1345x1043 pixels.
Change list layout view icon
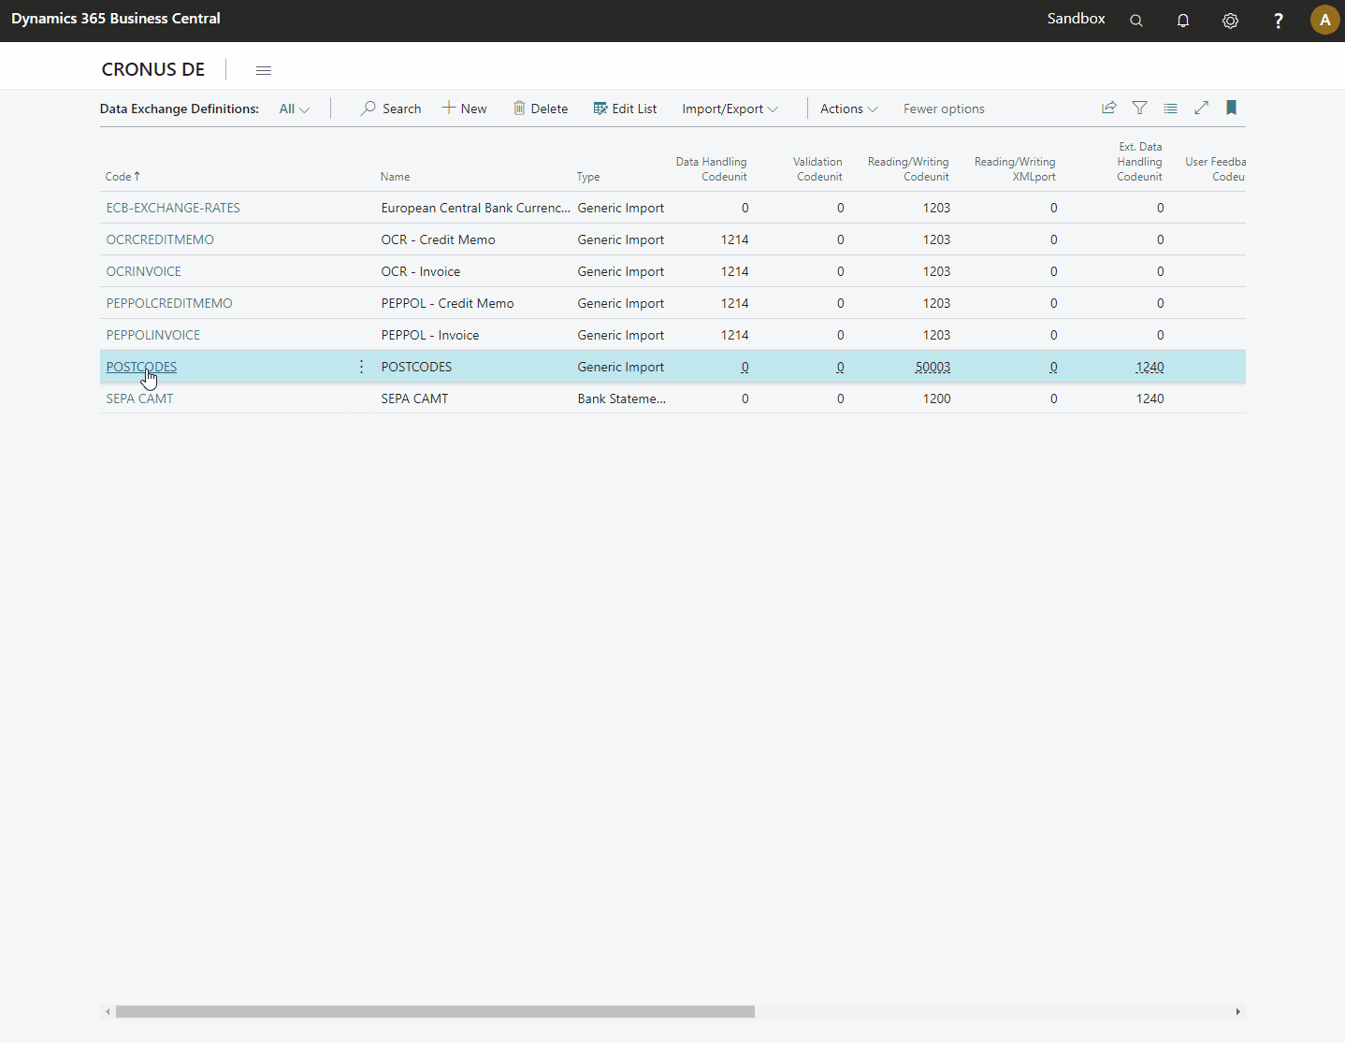click(1170, 109)
